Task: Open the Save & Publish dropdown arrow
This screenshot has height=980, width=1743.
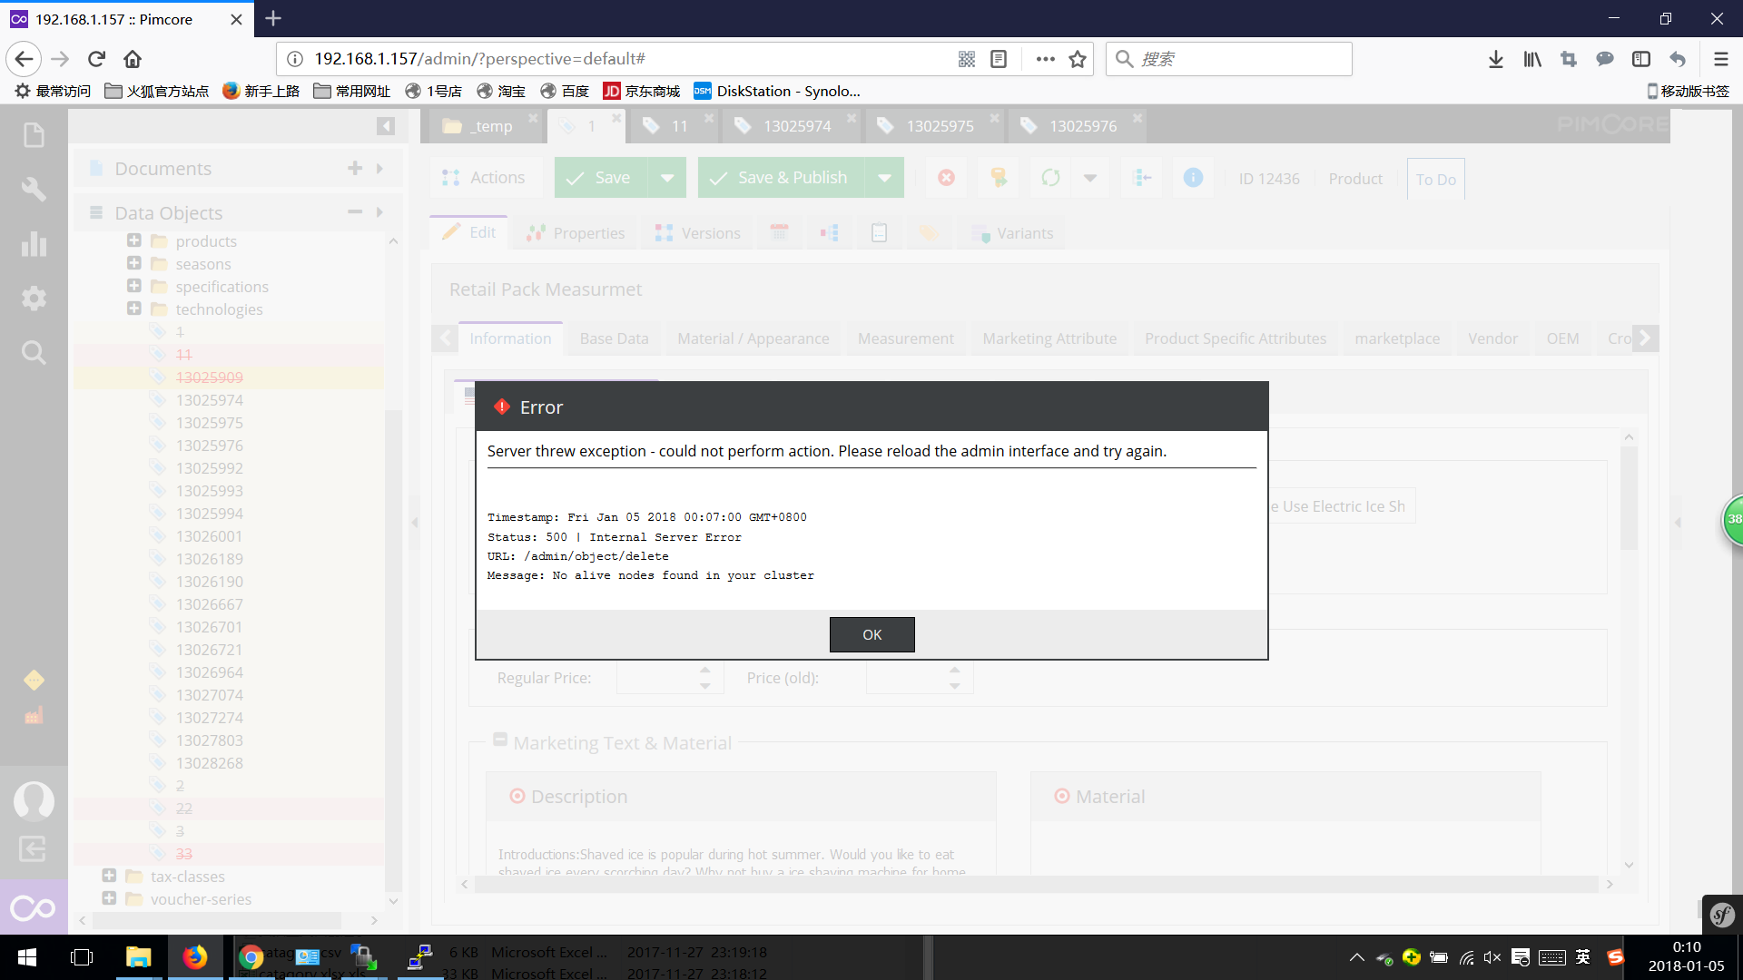Action: pos(884,178)
